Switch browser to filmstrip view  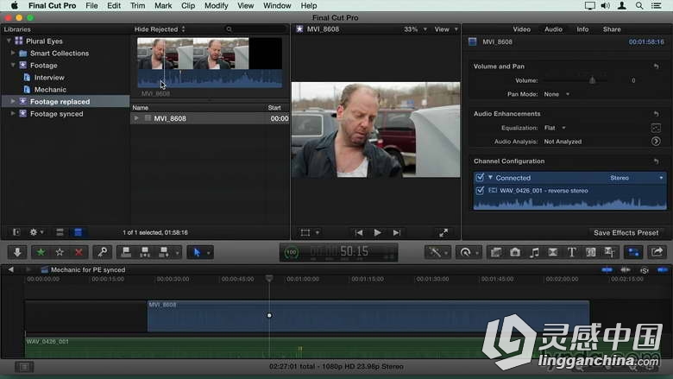coord(60,232)
